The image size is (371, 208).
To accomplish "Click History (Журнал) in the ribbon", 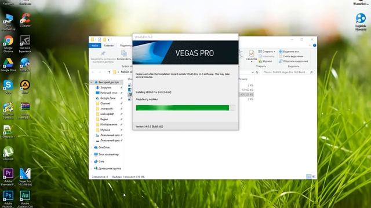I will 265,61.
